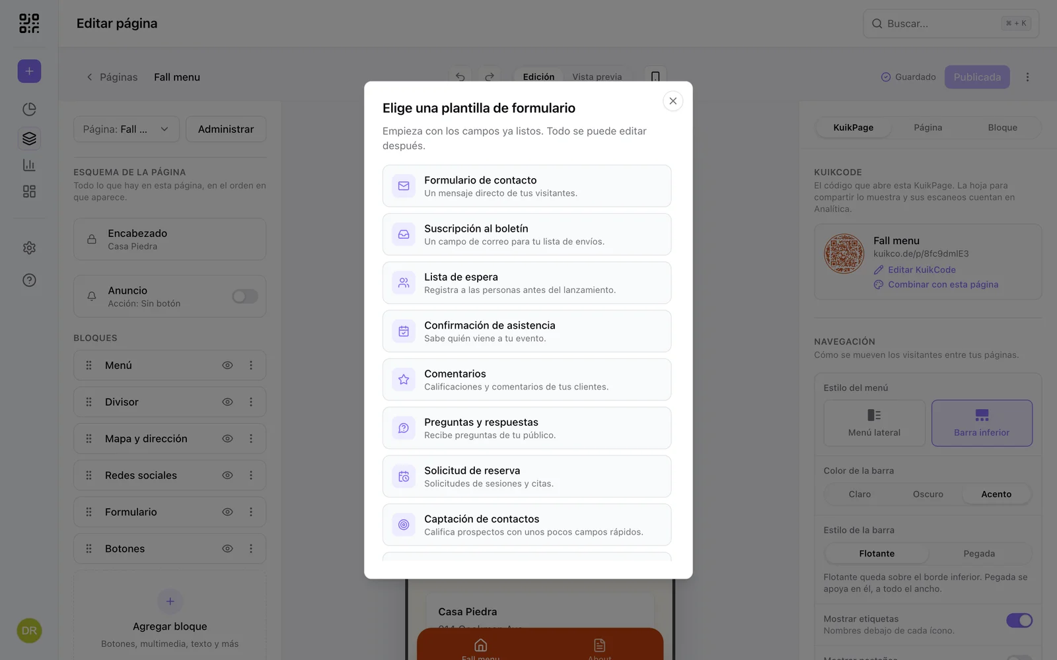Close the form template dialog

673,101
